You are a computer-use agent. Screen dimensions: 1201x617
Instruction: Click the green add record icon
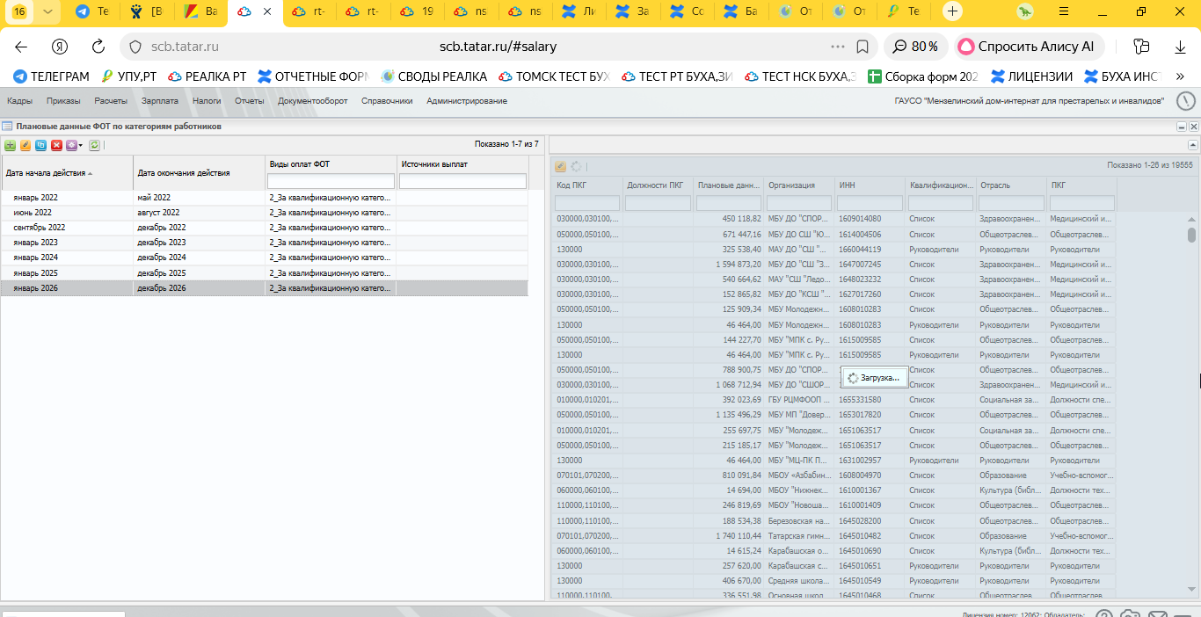10,145
